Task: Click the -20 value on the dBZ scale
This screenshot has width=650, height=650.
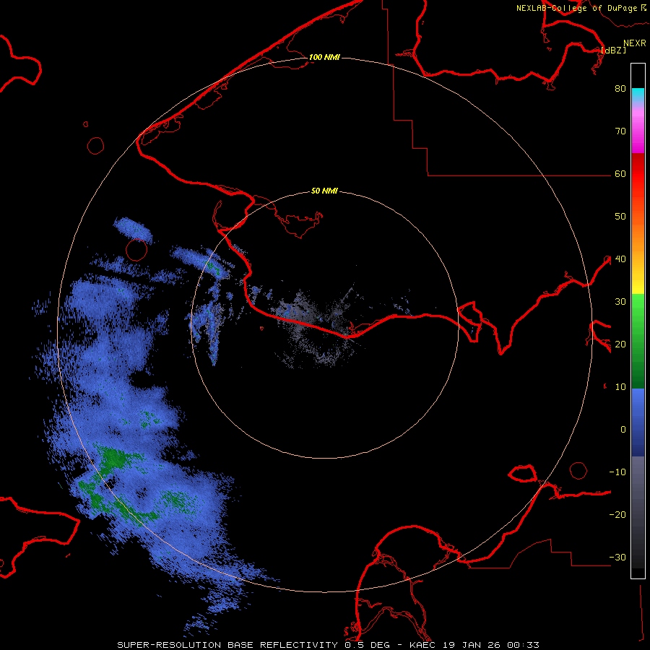Action: coord(617,515)
